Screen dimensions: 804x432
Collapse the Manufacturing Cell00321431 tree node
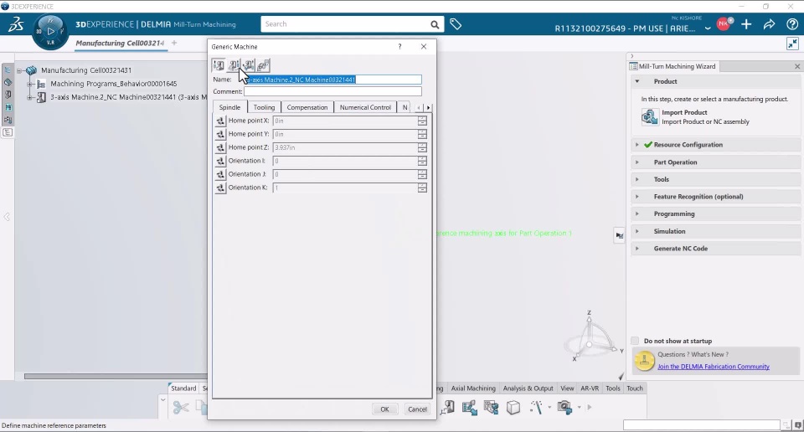coord(19,70)
